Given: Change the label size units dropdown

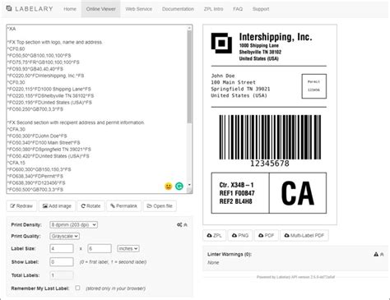Looking at the screenshot, I should click(x=128, y=248).
